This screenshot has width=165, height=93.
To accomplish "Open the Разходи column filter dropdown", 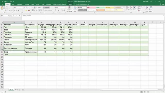I will pyautogui.click(x=24, y=25).
